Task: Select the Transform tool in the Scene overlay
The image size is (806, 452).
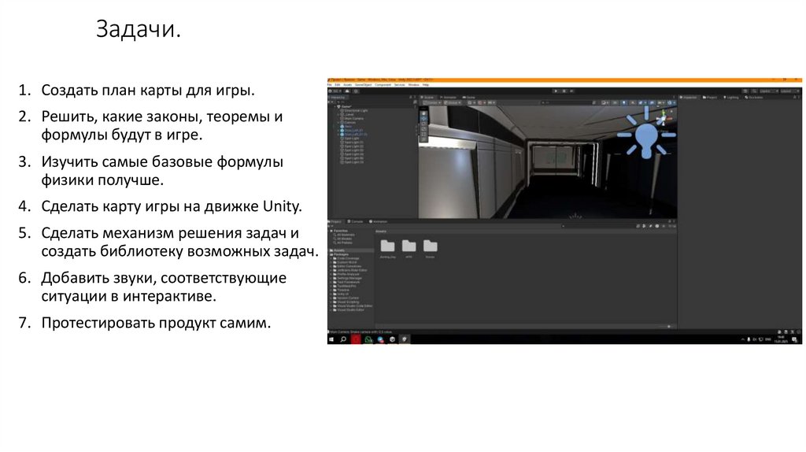Action: pyautogui.click(x=424, y=139)
